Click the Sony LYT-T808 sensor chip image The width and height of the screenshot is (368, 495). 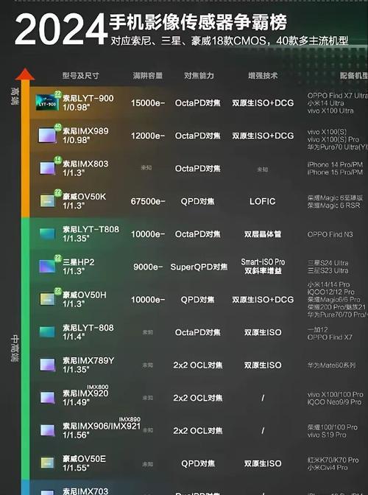(x=48, y=234)
